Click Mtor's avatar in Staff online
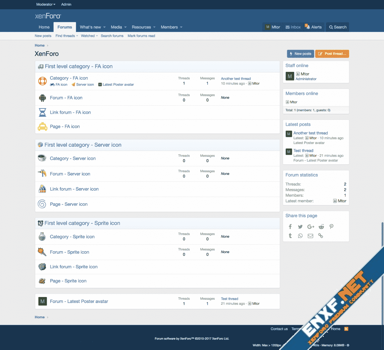Screen dimensions: 384x350 coord(289,76)
